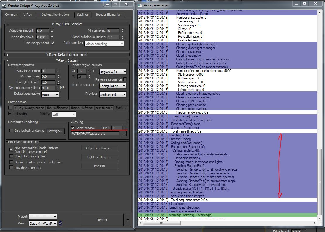Enable the Frame stamp checkbox
This screenshot has width=325, height=232.
coord(10,108)
